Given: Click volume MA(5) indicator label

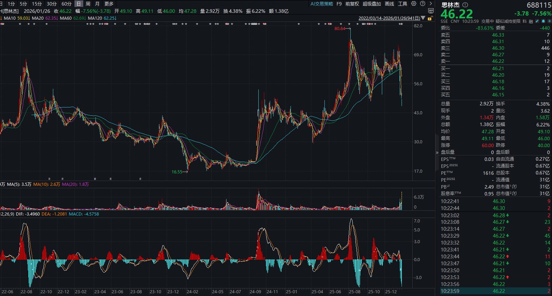Looking at the screenshot, I should tap(19, 184).
